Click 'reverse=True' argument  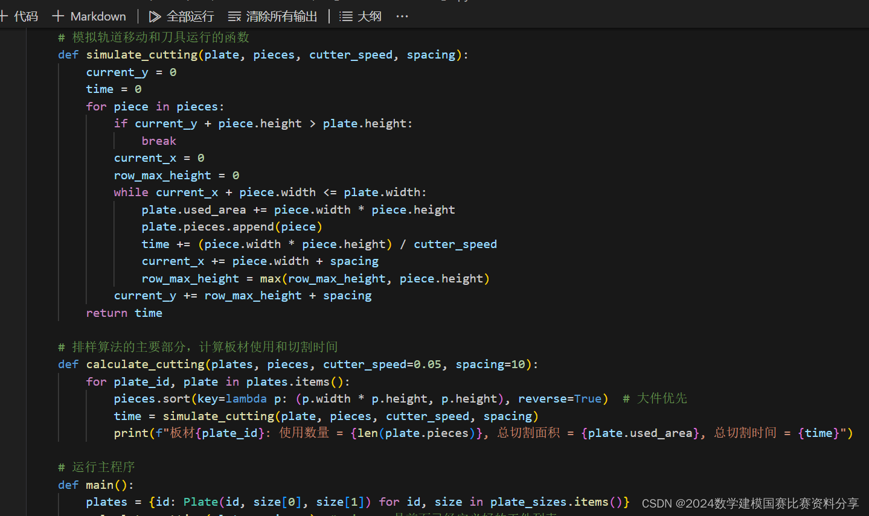[560, 399]
